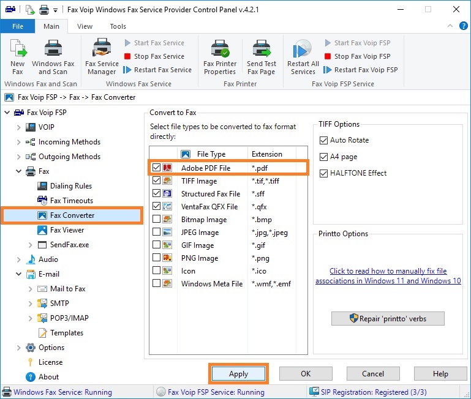Click quick access printer icon
The image size is (471, 399).
(44, 10)
